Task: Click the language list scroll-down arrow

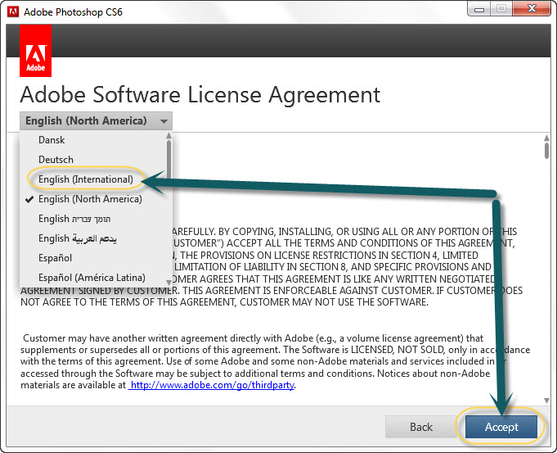Action: tap(168, 283)
